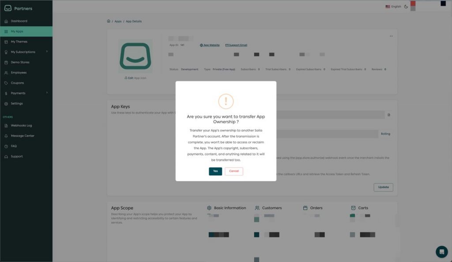452x262 pixels.
Task: Copy the app key using the copy icon
Action: point(388,114)
